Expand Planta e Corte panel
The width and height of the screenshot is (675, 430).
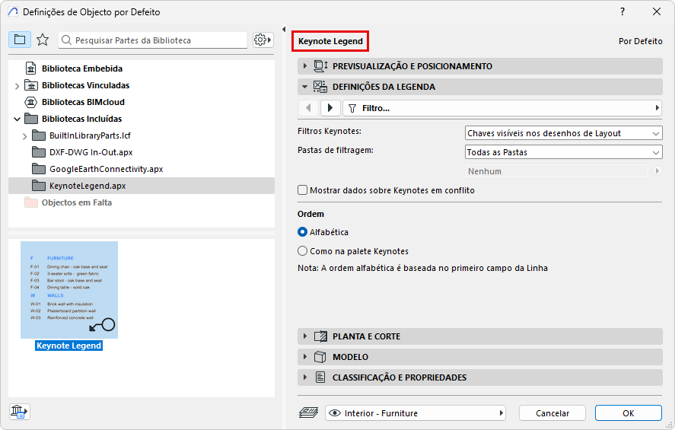click(305, 336)
